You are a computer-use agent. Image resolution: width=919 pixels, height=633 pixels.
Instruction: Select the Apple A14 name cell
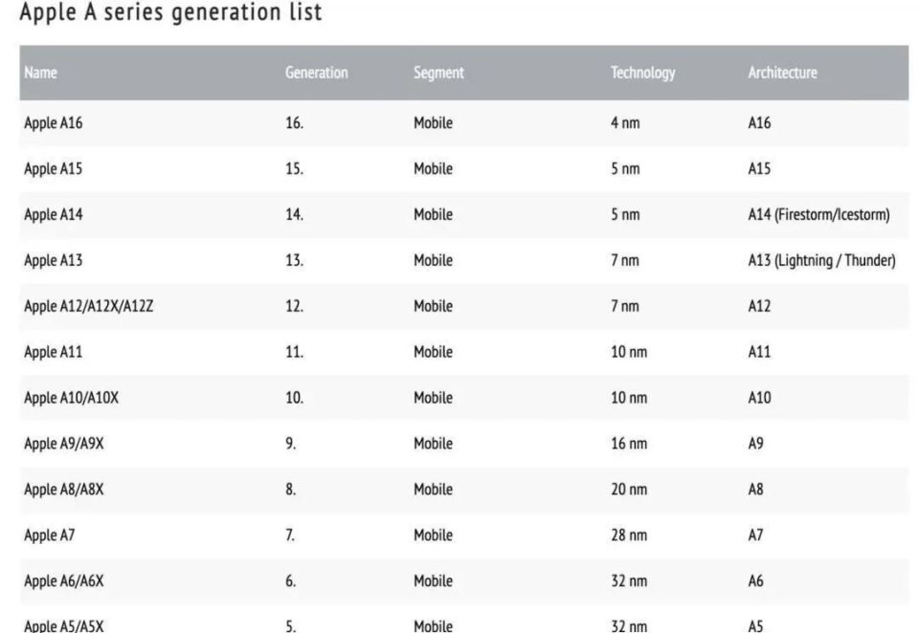(54, 214)
